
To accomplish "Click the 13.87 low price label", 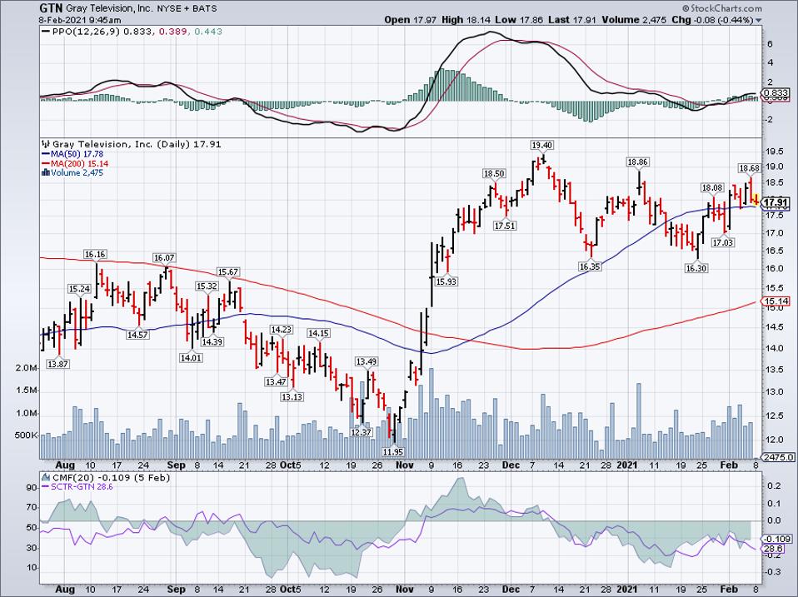I will tap(58, 365).
